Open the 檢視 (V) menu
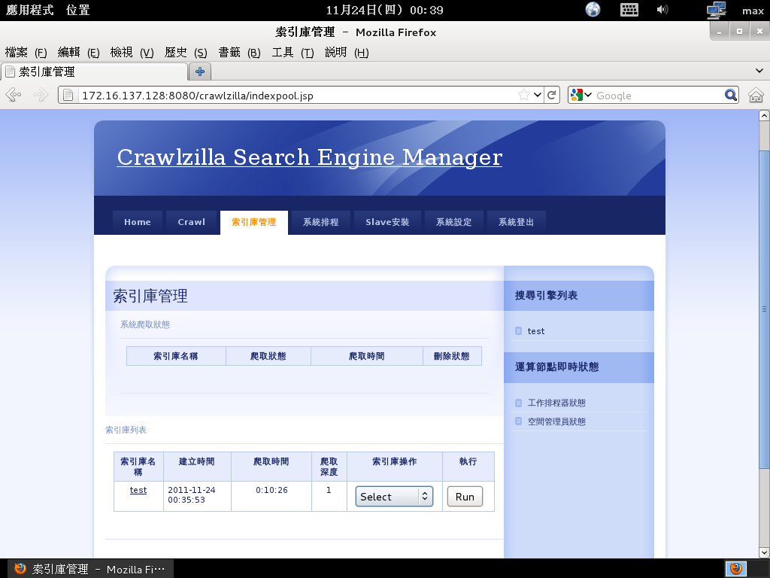This screenshot has width=770, height=578. pyautogui.click(x=132, y=52)
